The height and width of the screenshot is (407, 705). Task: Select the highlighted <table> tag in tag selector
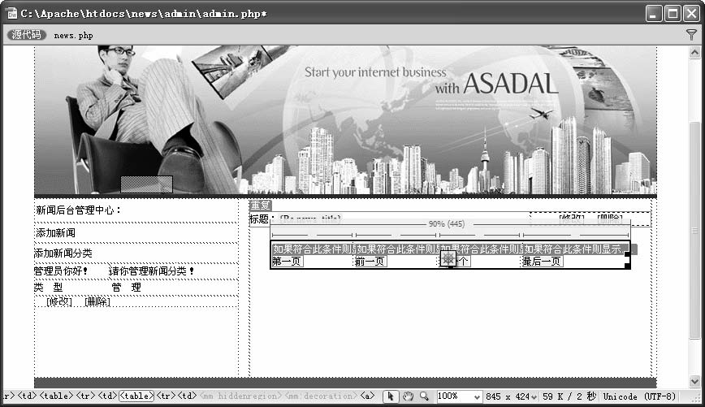pos(136,396)
